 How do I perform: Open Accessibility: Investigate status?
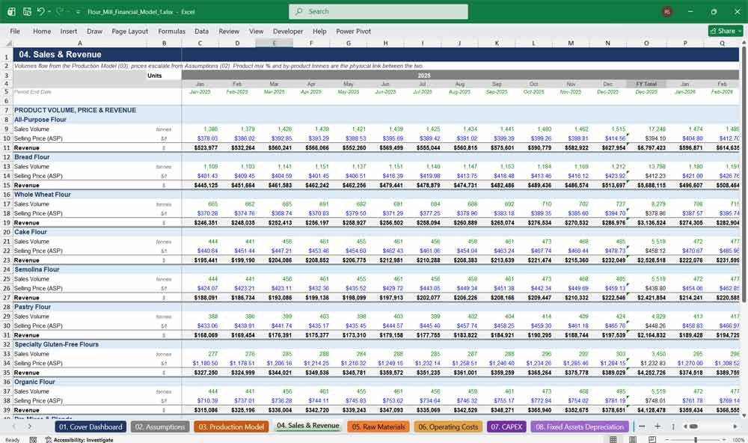[x=79, y=440]
